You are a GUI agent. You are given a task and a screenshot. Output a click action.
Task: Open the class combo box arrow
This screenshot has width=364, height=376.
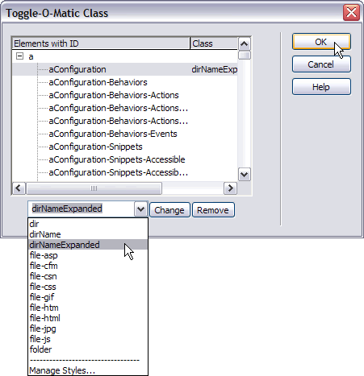[x=140, y=209]
